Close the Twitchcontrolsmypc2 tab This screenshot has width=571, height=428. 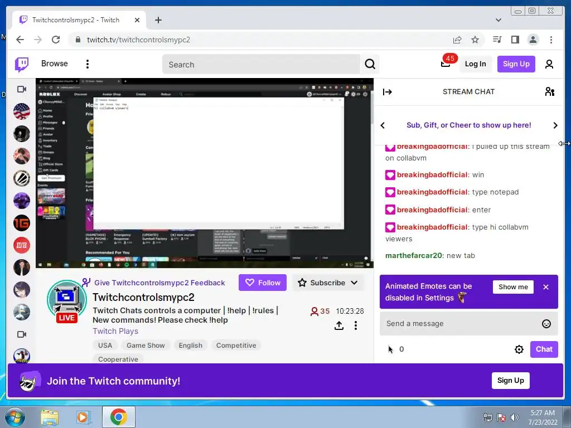[137, 20]
